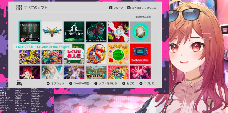228x113 pixels.
Task: Click 'MADiSON' in the game list overlay
Action: pyautogui.click(x=18, y=92)
